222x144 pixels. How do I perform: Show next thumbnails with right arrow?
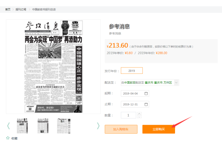pos(98,126)
